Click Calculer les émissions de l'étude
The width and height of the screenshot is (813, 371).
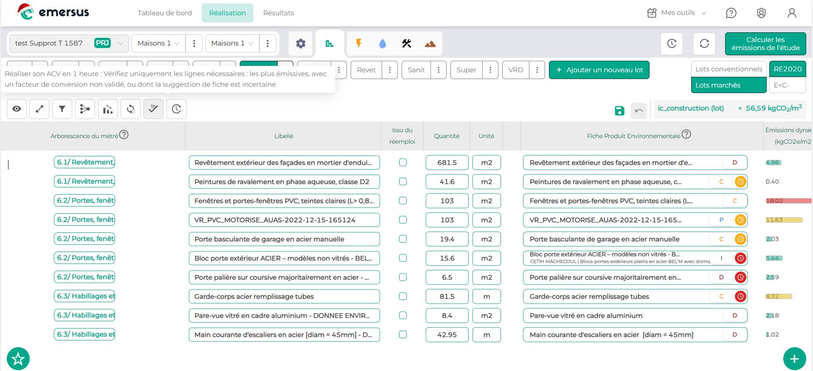coord(765,44)
